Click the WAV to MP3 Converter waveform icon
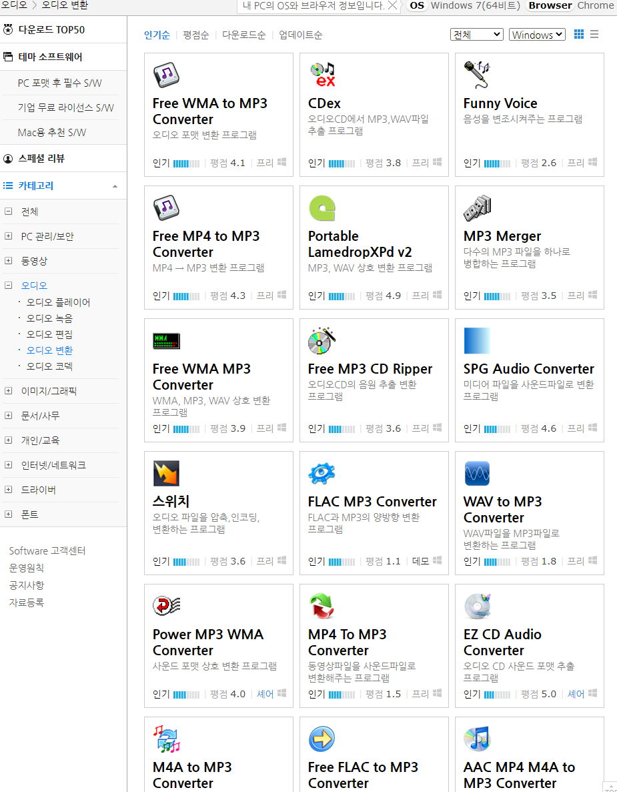Viewport: 617px width, 792px height. click(x=477, y=473)
